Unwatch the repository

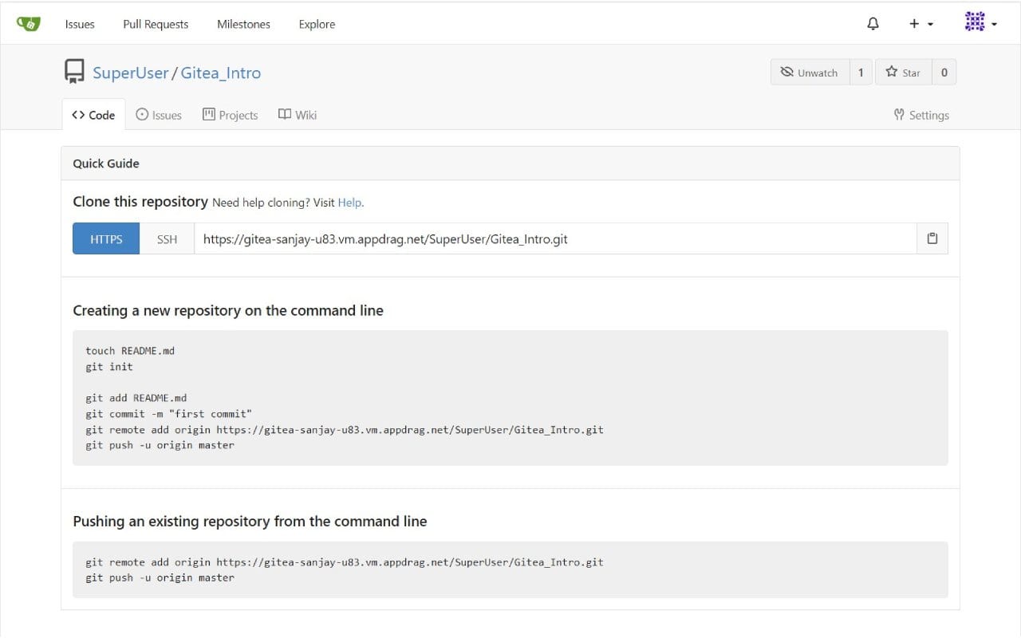coord(809,72)
